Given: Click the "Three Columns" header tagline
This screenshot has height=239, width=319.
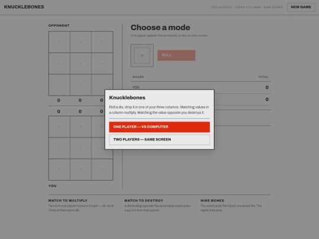Looking at the screenshot, I should pyautogui.click(x=248, y=7).
